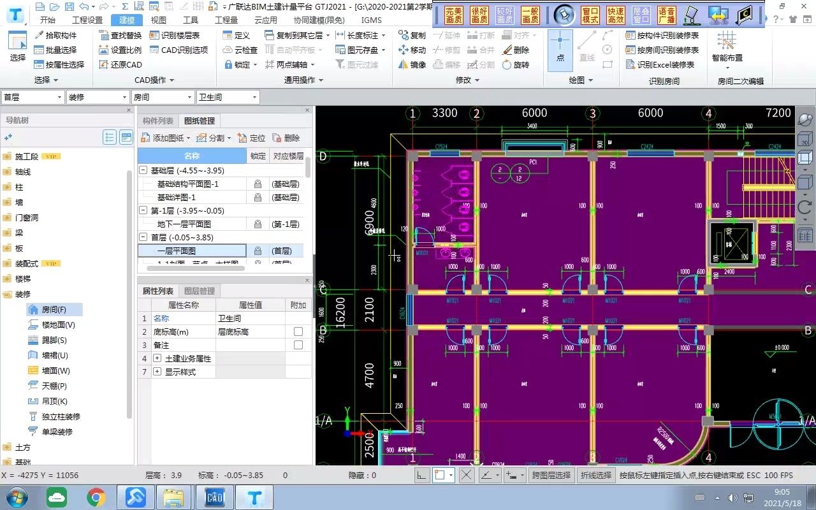Click the sum Σ calculation icon
The image size is (816, 510).
click(x=125, y=6)
